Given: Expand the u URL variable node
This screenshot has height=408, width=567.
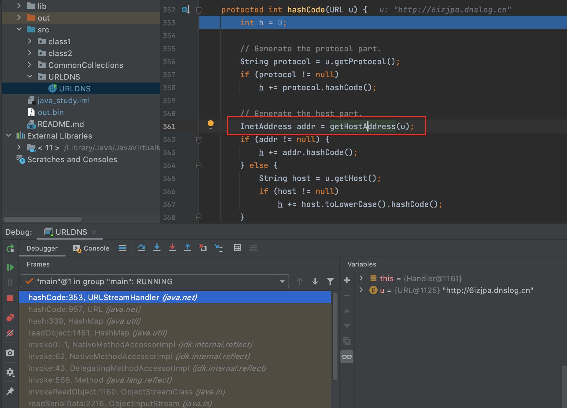Looking at the screenshot, I should click(x=361, y=290).
